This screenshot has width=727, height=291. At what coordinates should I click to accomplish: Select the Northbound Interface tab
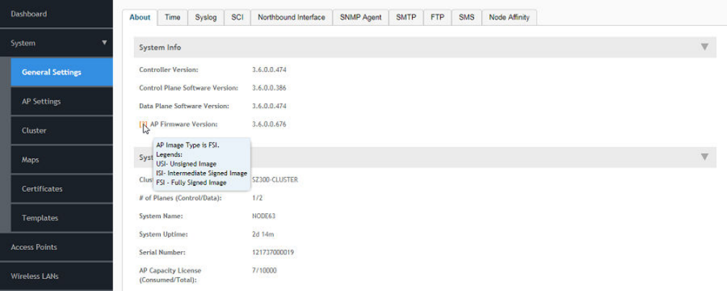[x=291, y=17]
